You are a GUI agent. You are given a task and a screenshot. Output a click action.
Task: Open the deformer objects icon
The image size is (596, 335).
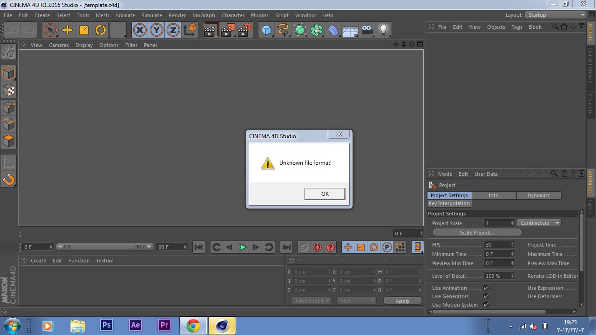tap(333, 30)
